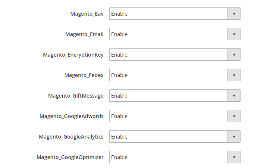Open the Magento_Fedex Enable select field
The width and height of the screenshot is (267, 168).
tap(168, 75)
